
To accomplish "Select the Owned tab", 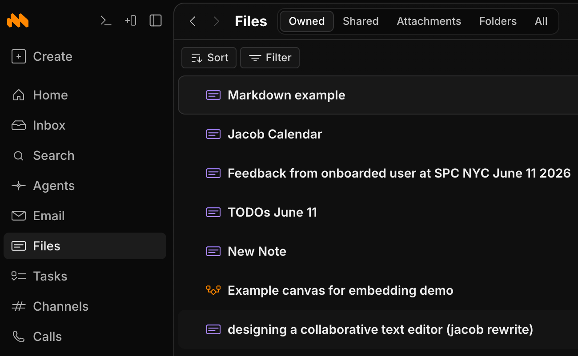I will coord(307,21).
